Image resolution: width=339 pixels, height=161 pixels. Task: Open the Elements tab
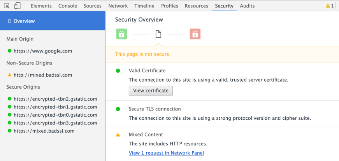[x=41, y=6]
